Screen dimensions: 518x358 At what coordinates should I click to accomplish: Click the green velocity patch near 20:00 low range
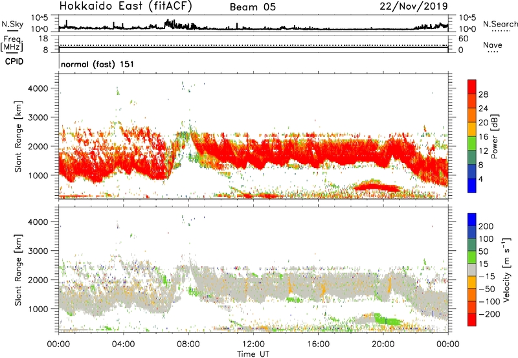point(388,321)
